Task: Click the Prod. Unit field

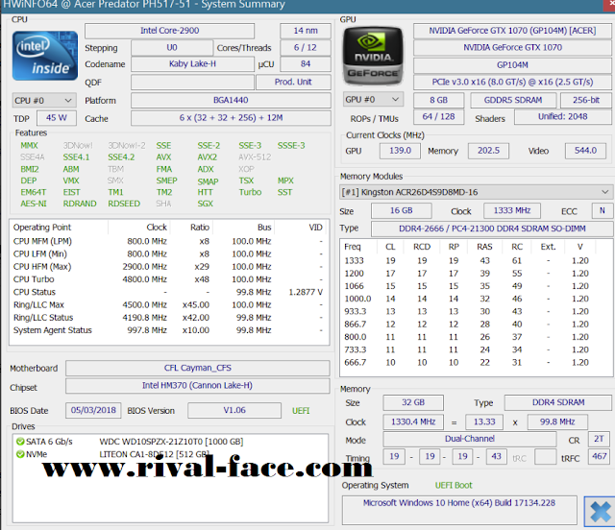Action: pyautogui.click(x=293, y=82)
